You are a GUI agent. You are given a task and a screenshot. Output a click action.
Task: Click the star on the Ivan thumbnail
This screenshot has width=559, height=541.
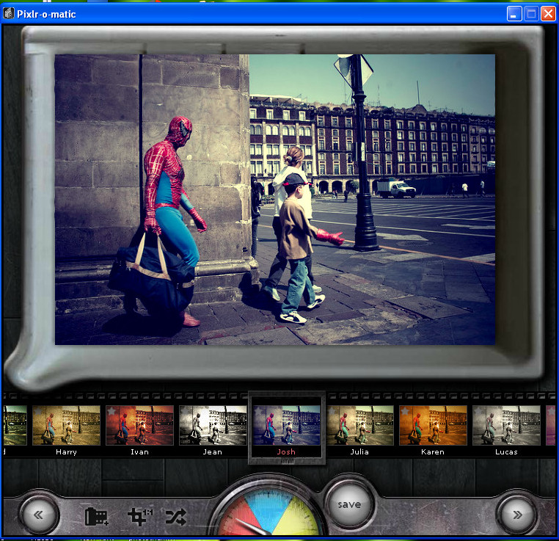point(112,411)
